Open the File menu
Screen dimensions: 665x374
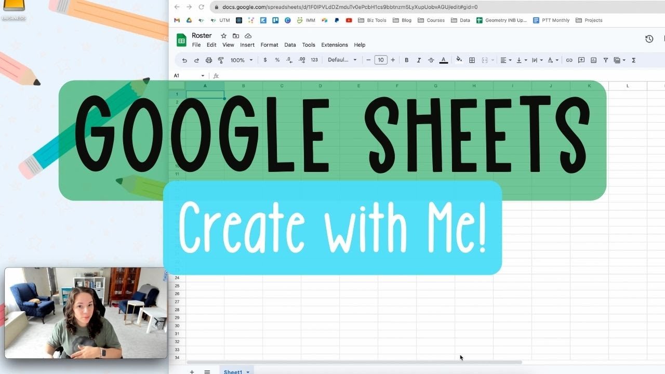click(x=196, y=45)
